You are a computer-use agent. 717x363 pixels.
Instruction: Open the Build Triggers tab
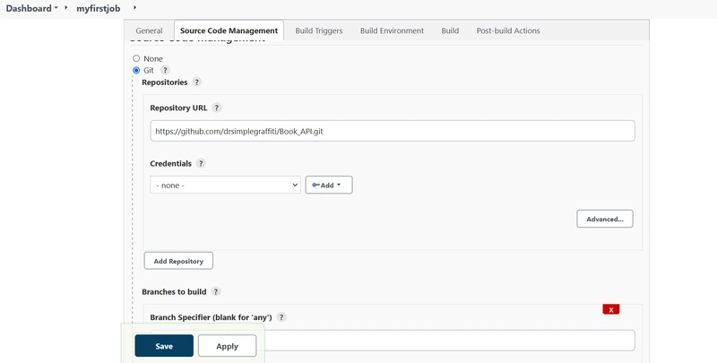pyautogui.click(x=318, y=30)
